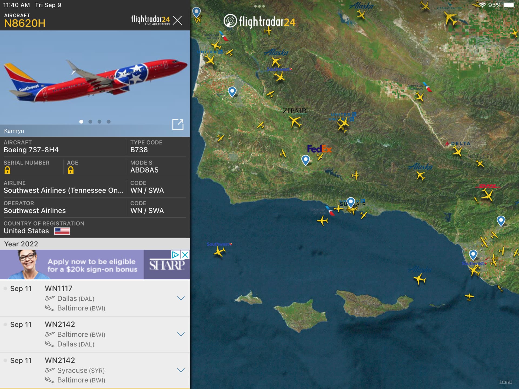Tap the photographer name Kamryn
The width and height of the screenshot is (519, 389).
coord(14,131)
